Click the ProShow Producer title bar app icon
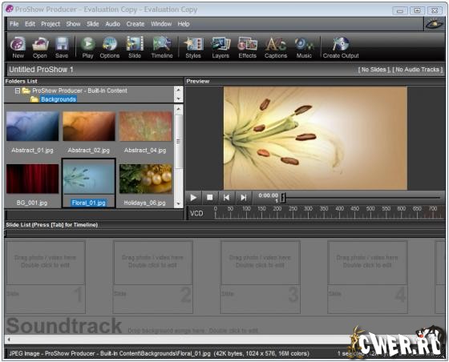 10,9
